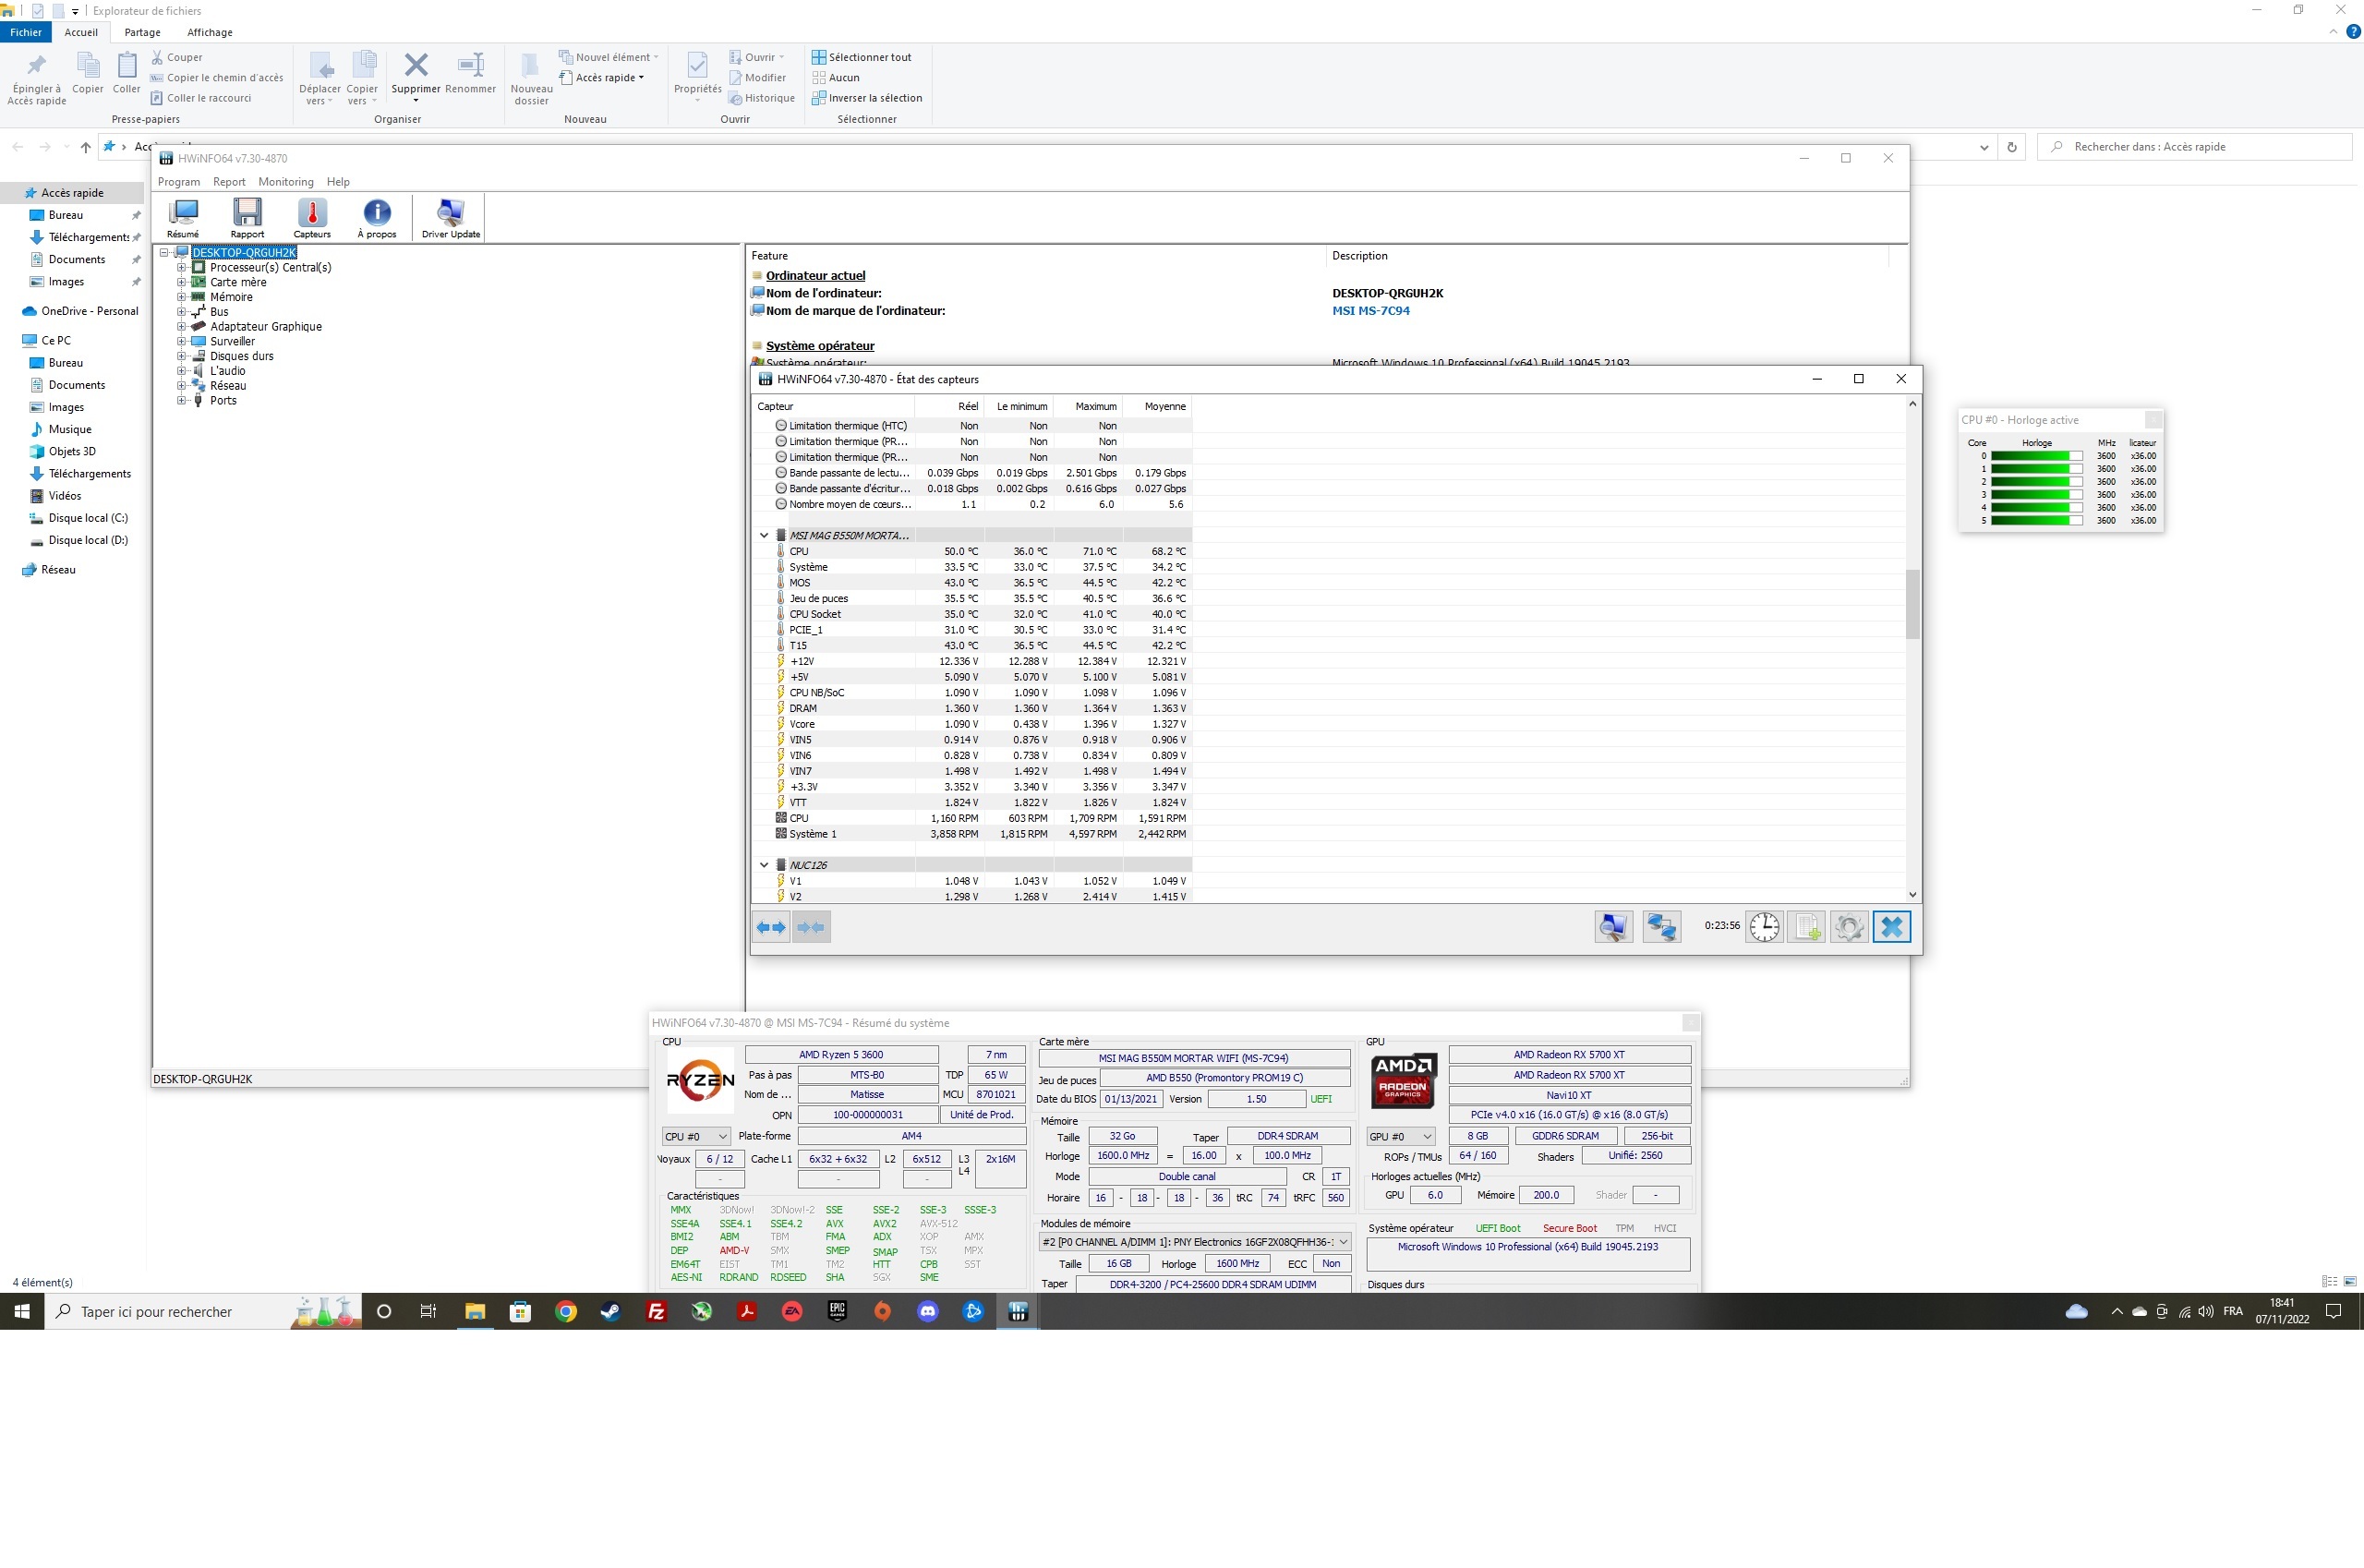Screen dimensions: 2364x1568
Task: Click the HWiNFO icon on the taskbar
Action: coord(1018,1311)
